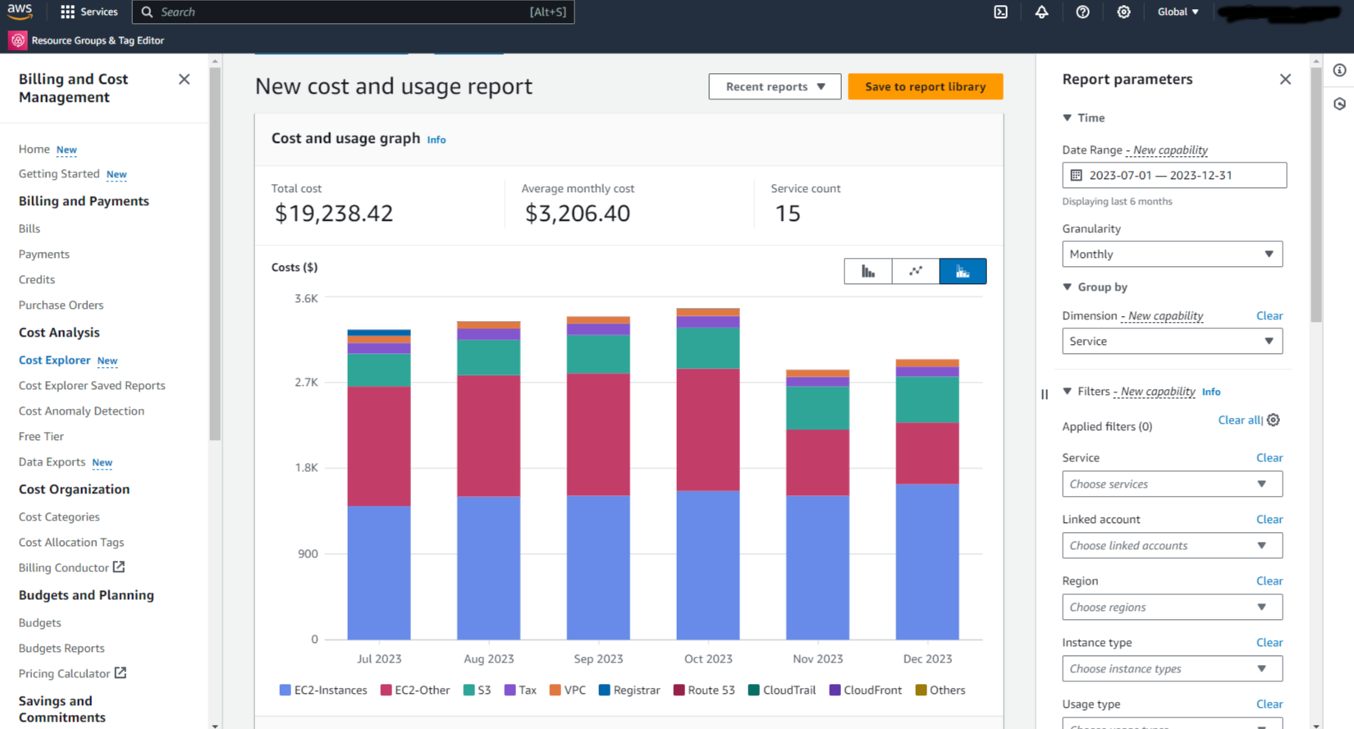
Task: Click the calendar icon in Date Range field
Action: click(x=1076, y=175)
